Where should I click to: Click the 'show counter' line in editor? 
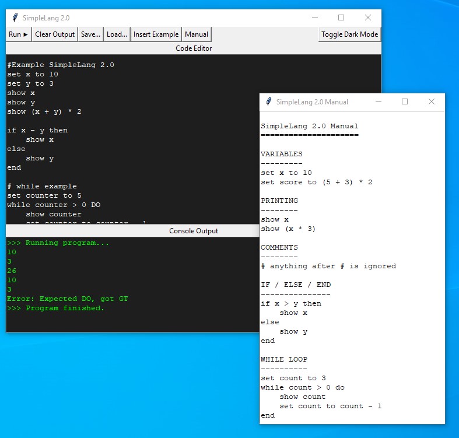[x=54, y=214]
